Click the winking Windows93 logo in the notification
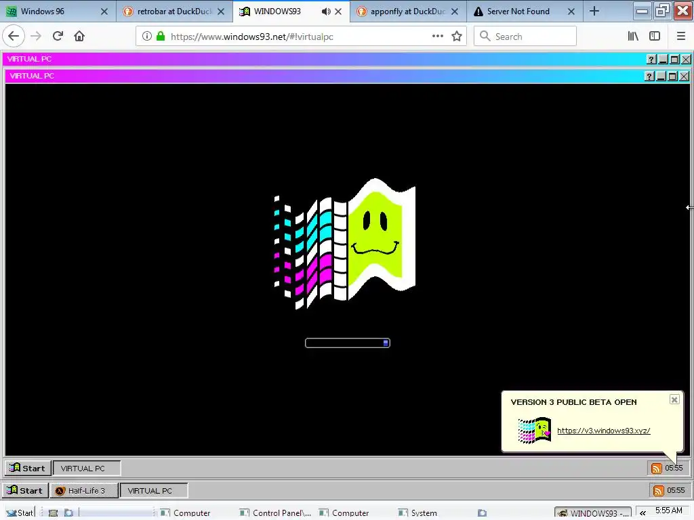This screenshot has width=694, height=520. point(534,430)
